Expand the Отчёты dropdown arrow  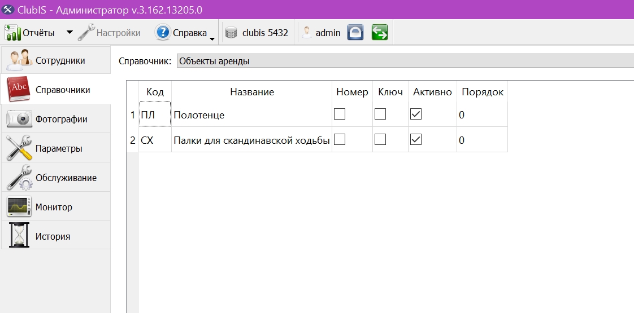tap(70, 32)
